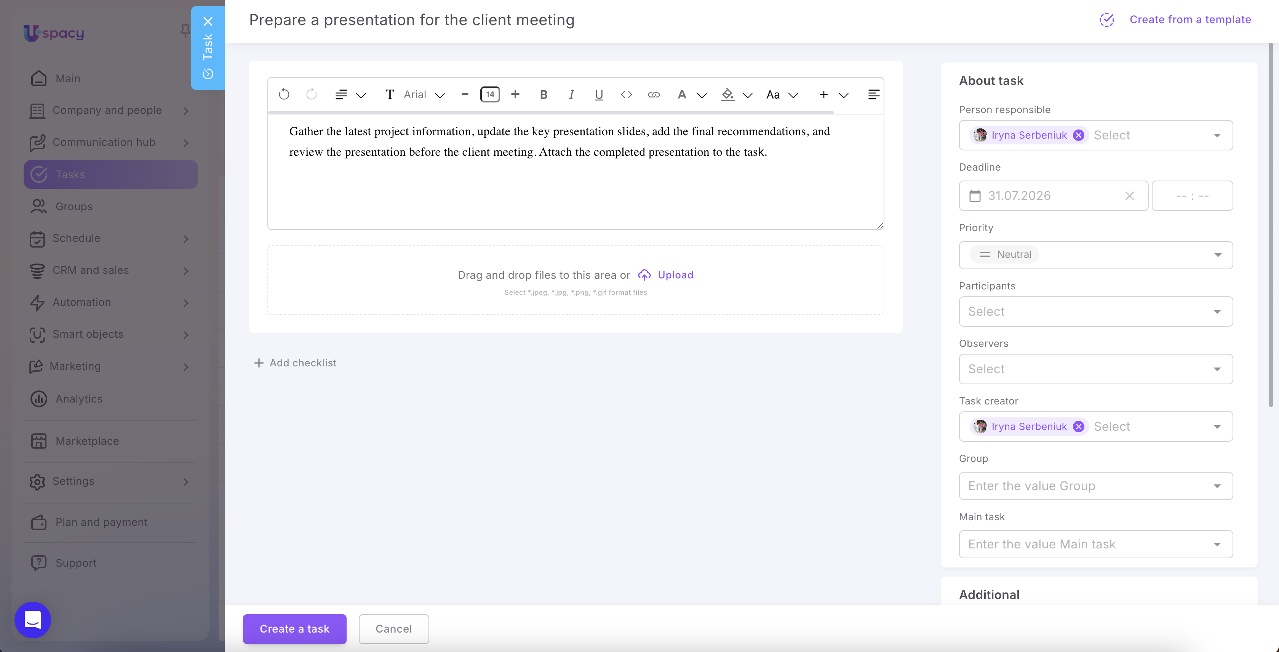Open the Arial font family dropdown
This screenshot has height=652, width=1279.
coord(424,94)
